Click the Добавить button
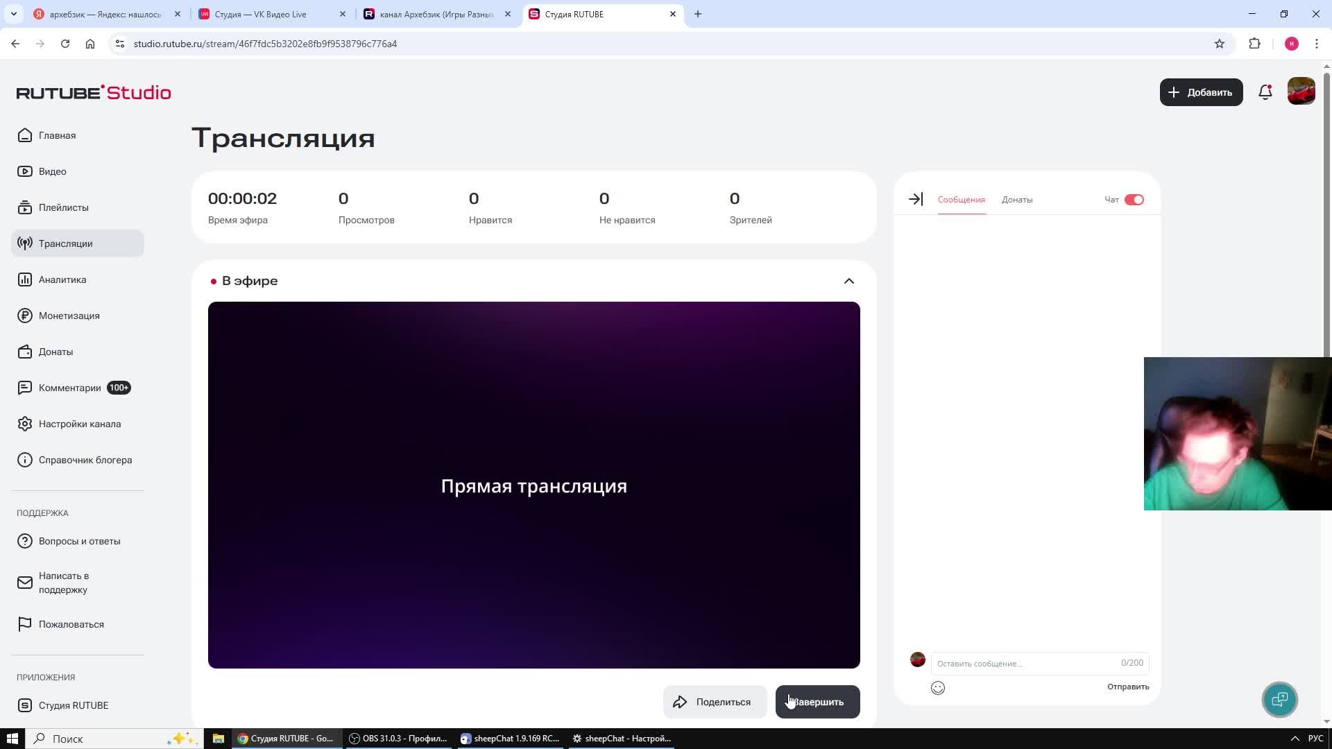Viewport: 1332px width, 749px height. [1201, 92]
